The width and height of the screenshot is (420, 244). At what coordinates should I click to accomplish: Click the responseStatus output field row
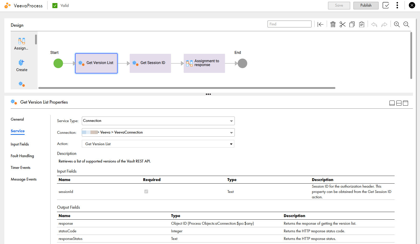(x=226, y=239)
